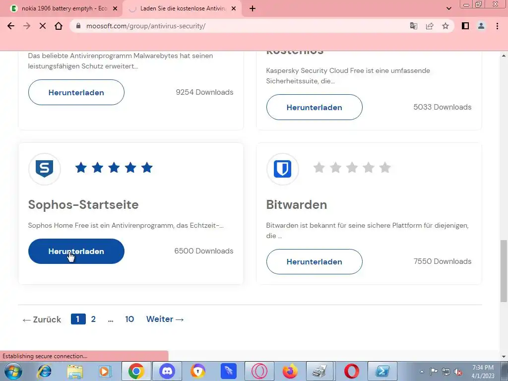Click the 6500 Downloads text
Screen dimensions: 508x381
click(204, 251)
